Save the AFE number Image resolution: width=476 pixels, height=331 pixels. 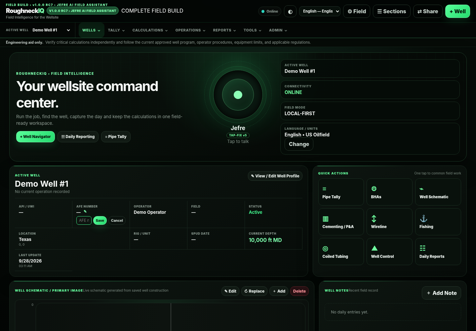[x=100, y=220]
